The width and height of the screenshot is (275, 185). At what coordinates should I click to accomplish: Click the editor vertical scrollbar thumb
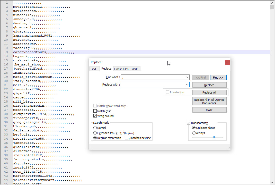(x=272, y=7)
